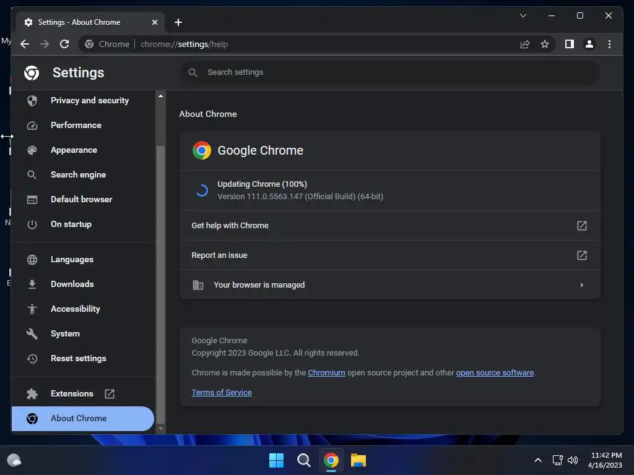Open Extensions page from the sidebar

84,393
